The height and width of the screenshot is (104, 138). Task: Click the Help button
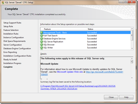pos(126,97)
